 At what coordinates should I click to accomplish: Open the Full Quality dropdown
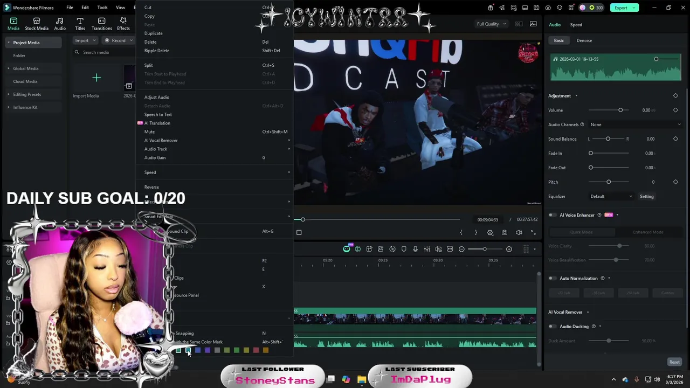491,24
